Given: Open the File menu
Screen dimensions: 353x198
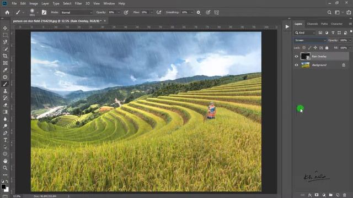Looking at the screenshot, I should click(14, 4).
